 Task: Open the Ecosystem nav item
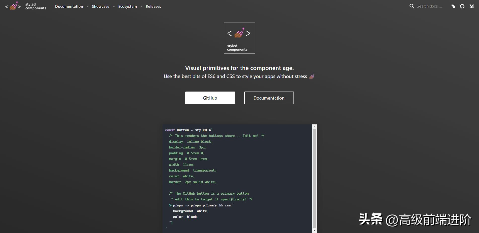coord(128,7)
